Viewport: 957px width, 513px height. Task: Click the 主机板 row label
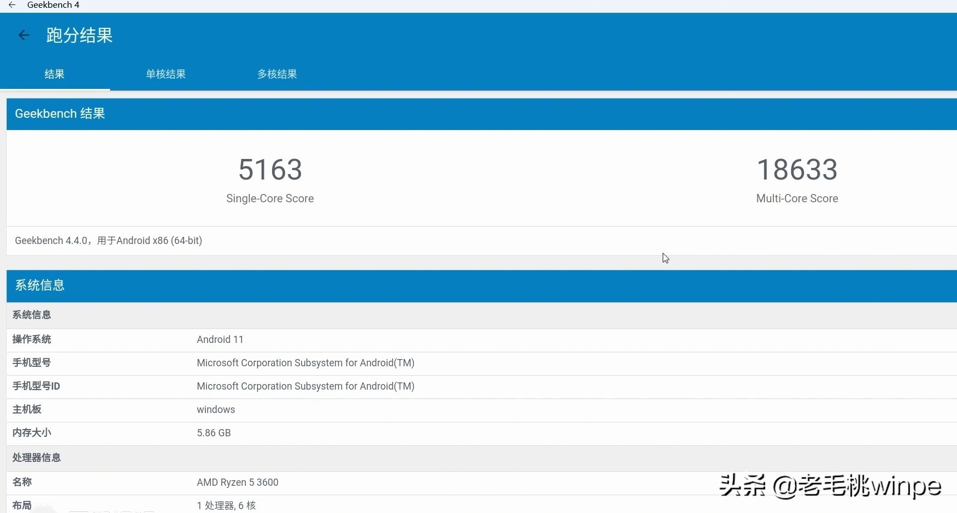point(27,410)
